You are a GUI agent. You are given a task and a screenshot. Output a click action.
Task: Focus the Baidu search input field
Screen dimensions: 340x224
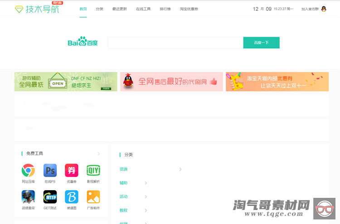click(175, 42)
